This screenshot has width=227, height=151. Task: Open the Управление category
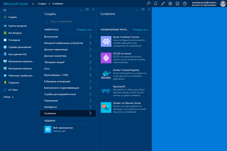68,100
